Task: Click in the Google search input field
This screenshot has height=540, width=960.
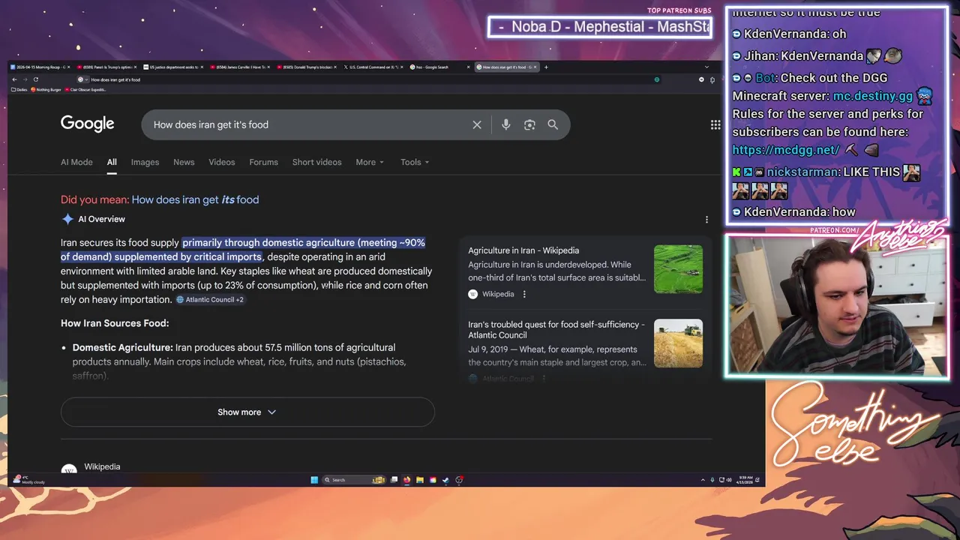Action: pos(307,124)
